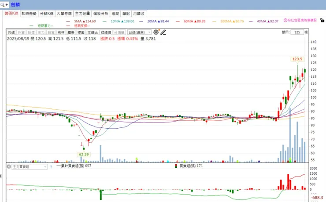Image resolution: width=326 pixels, height=202 pixels.
Task: Click the cyan triangle event marker
Action: (168, 161)
